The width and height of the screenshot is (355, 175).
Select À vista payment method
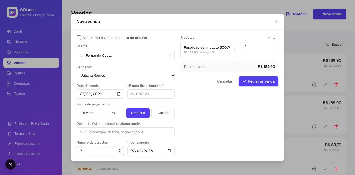[x=88, y=113]
